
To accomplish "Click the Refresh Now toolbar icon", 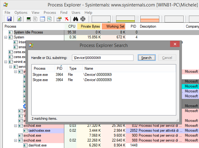I will pyautogui.click(x=19, y=19).
